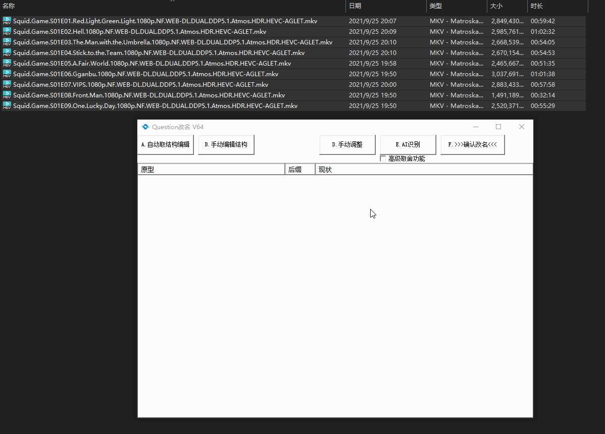Enable the 高级取舍功能 checkbox

pos(383,158)
